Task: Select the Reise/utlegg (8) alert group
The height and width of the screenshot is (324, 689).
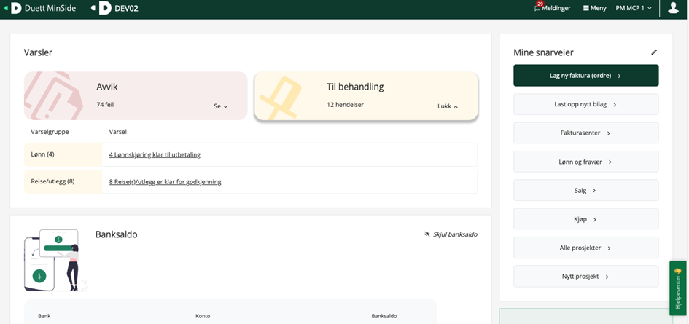Action: [x=63, y=181]
